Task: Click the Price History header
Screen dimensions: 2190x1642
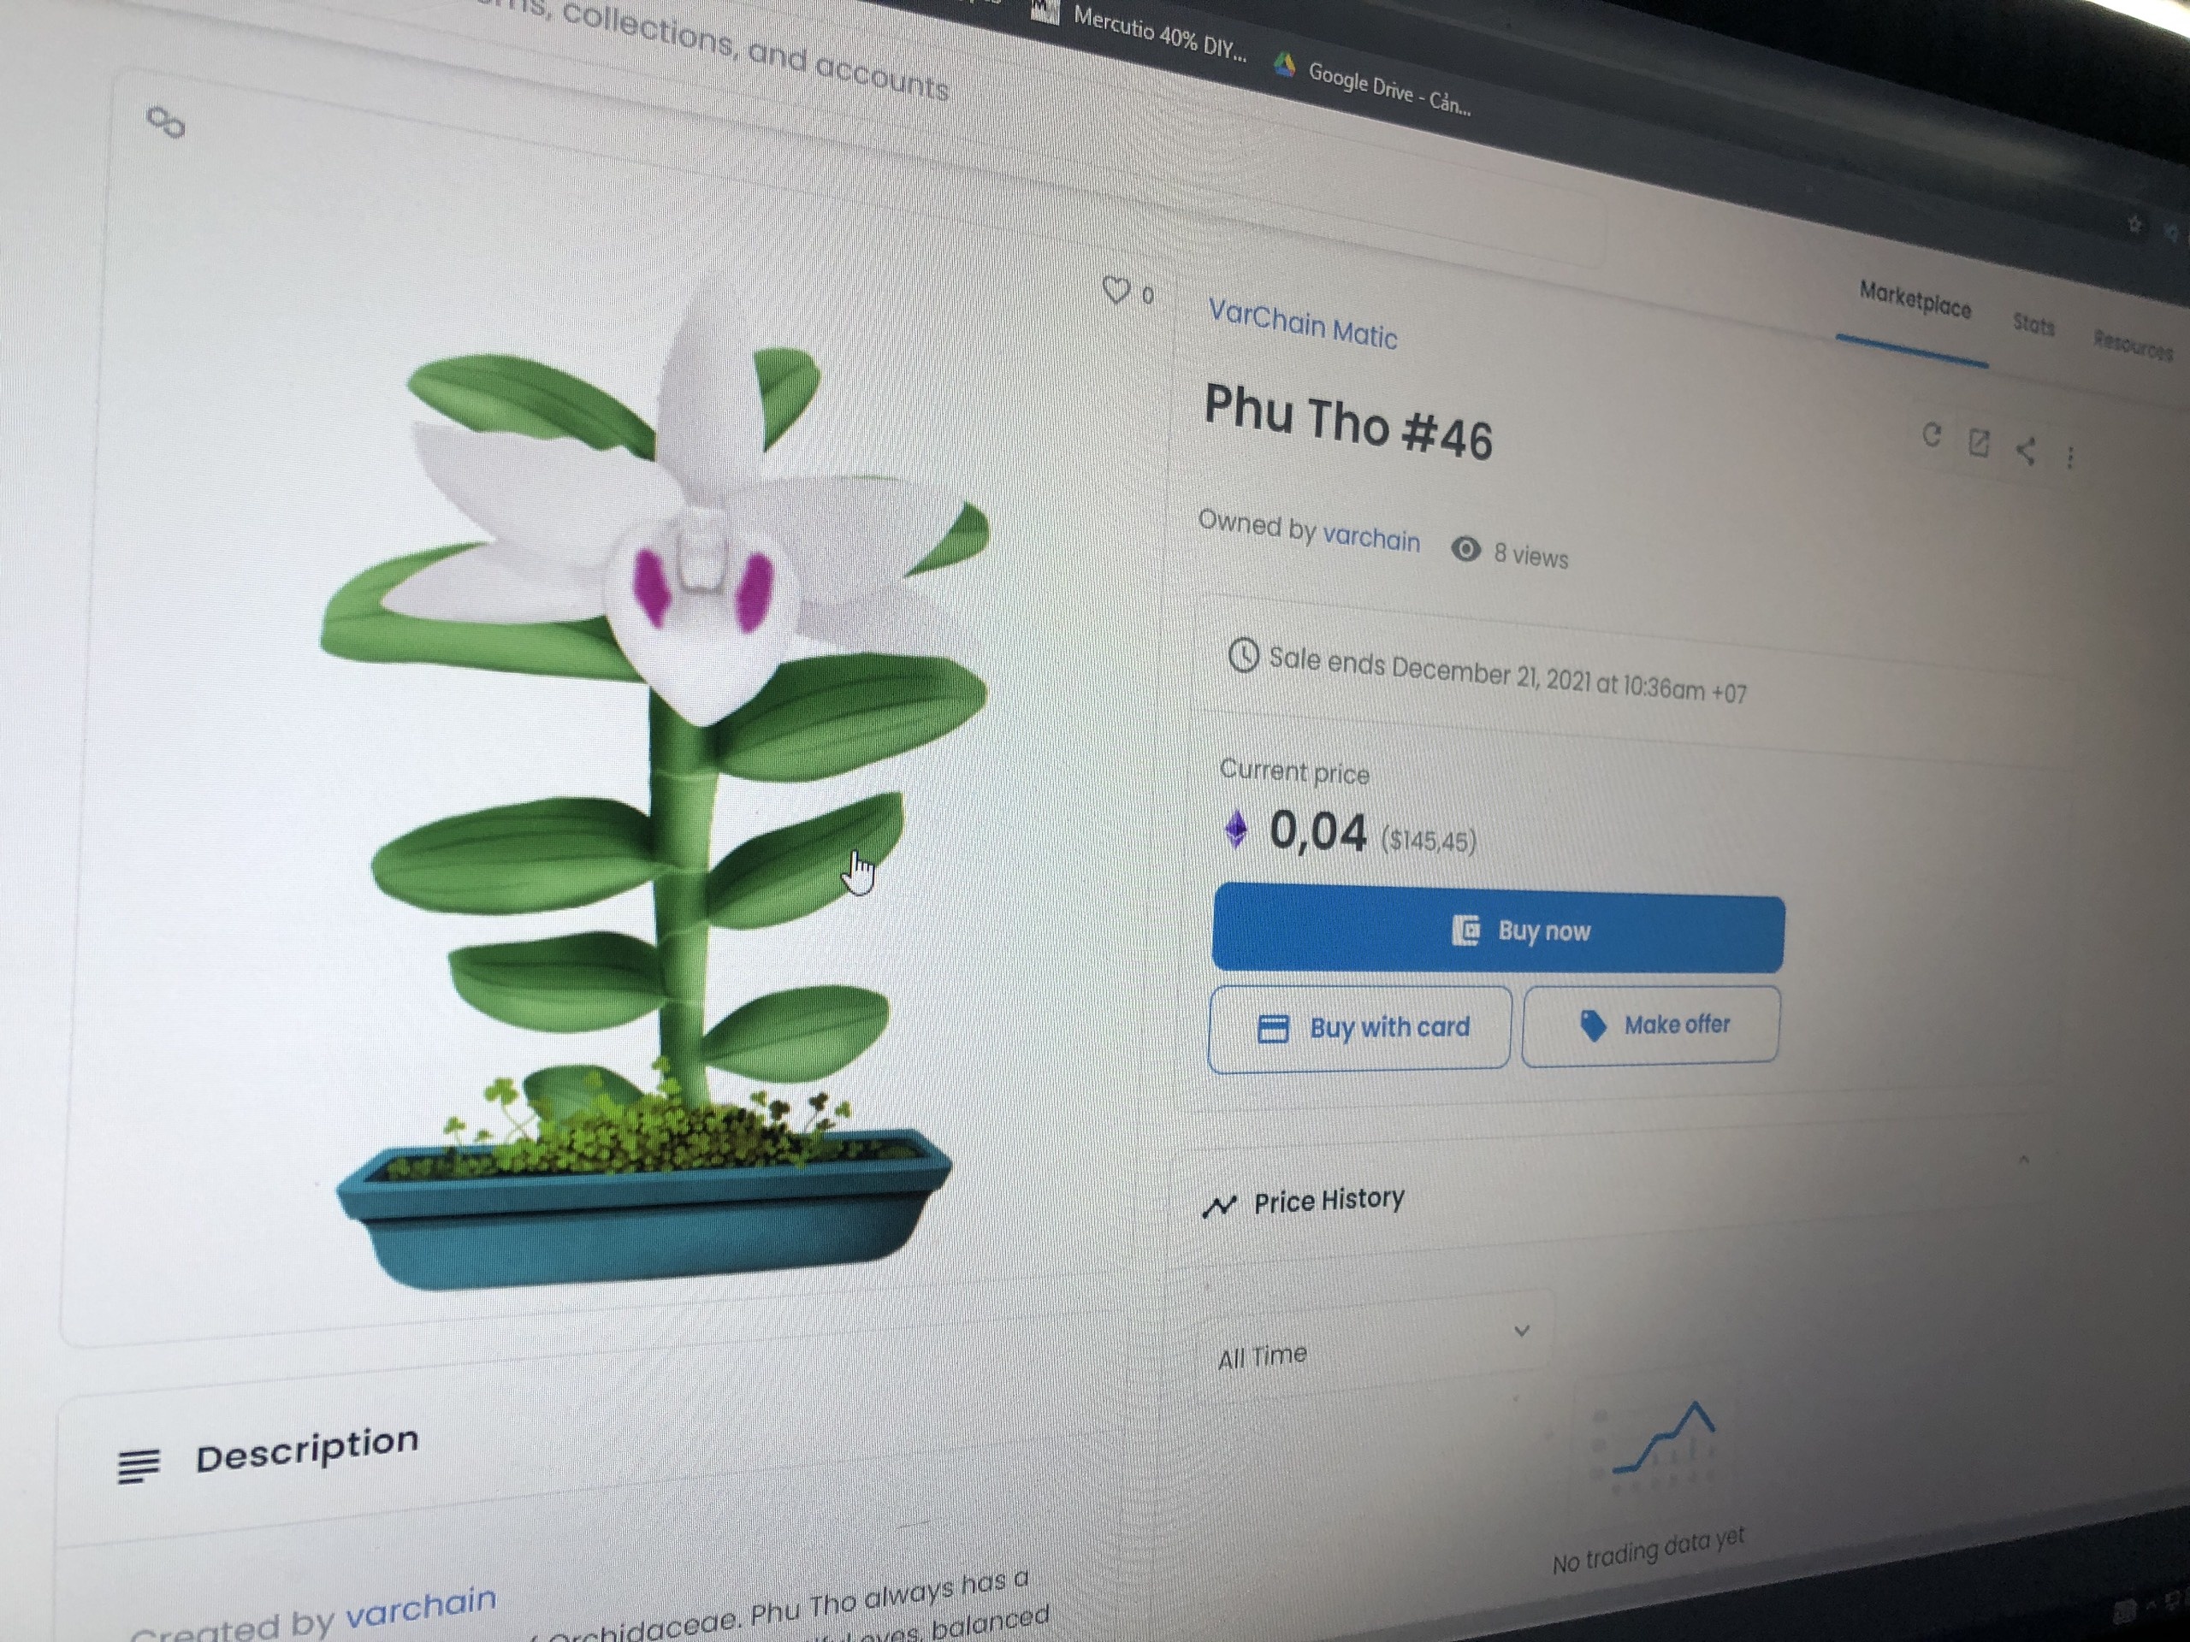Action: point(1304,1202)
